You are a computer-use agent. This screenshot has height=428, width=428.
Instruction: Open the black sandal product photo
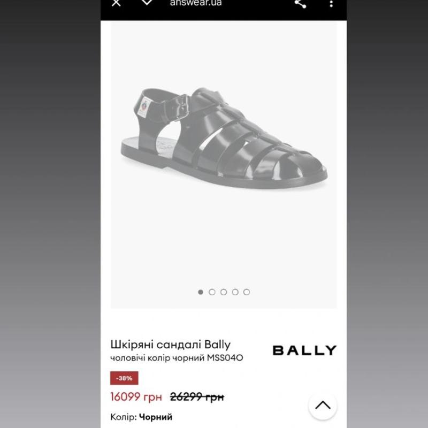(224, 139)
